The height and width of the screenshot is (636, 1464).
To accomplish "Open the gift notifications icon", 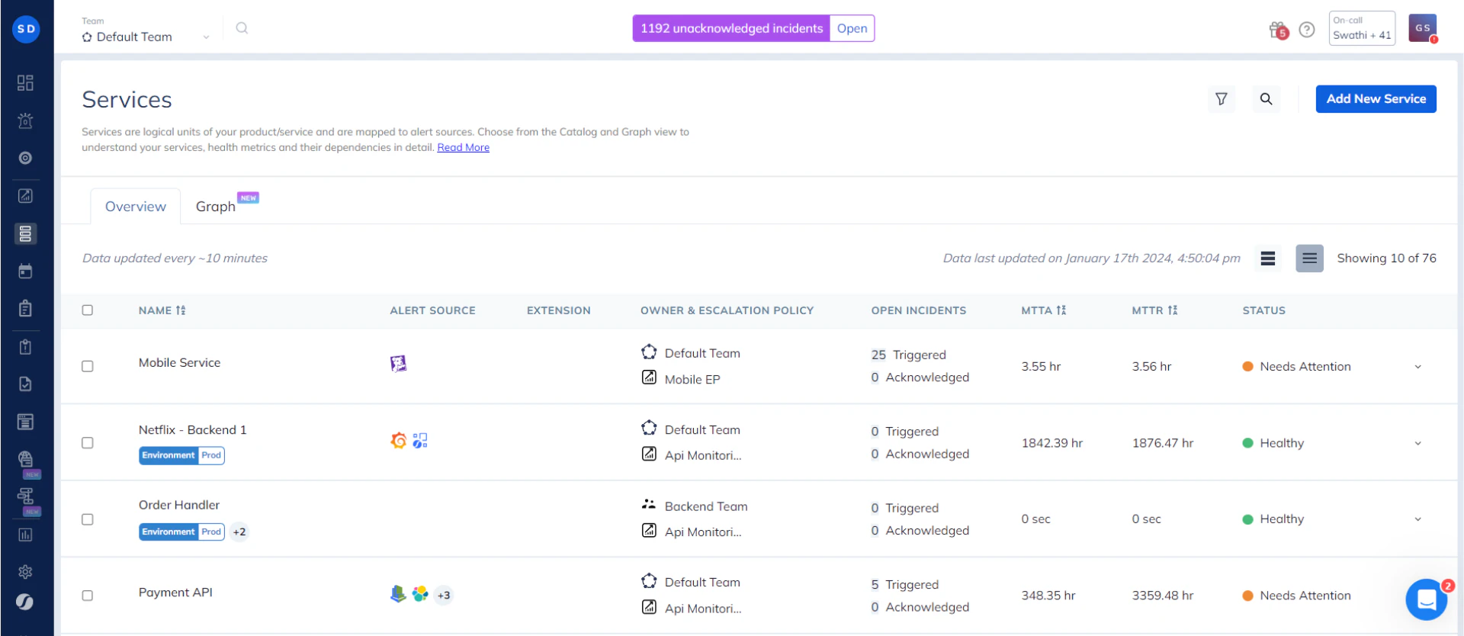I will [x=1278, y=30].
